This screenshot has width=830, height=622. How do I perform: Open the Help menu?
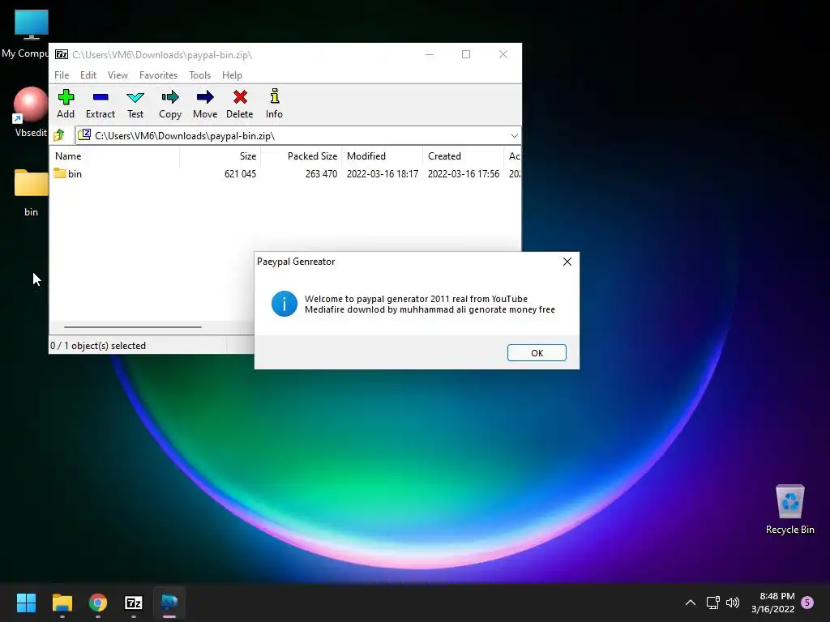[x=232, y=75]
